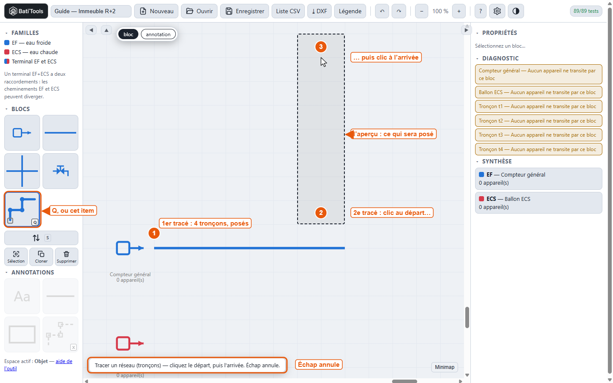
Task: Open the Liste CSV export
Action: (x=288, y=11)
